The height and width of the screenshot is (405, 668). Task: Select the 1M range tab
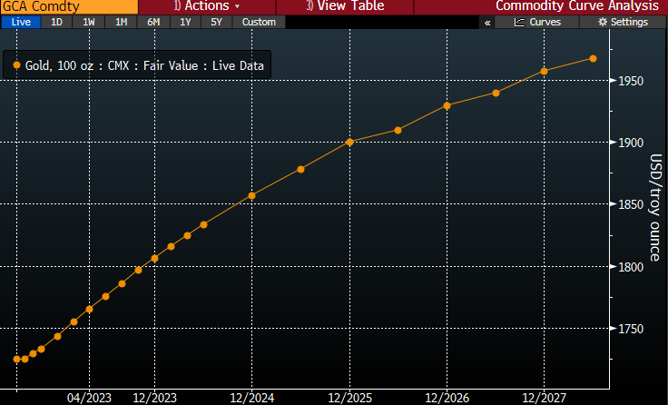(x=121, y=22)
